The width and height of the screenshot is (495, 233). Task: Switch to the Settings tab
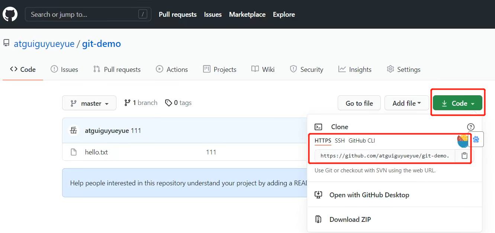click(x=404, y=69)
